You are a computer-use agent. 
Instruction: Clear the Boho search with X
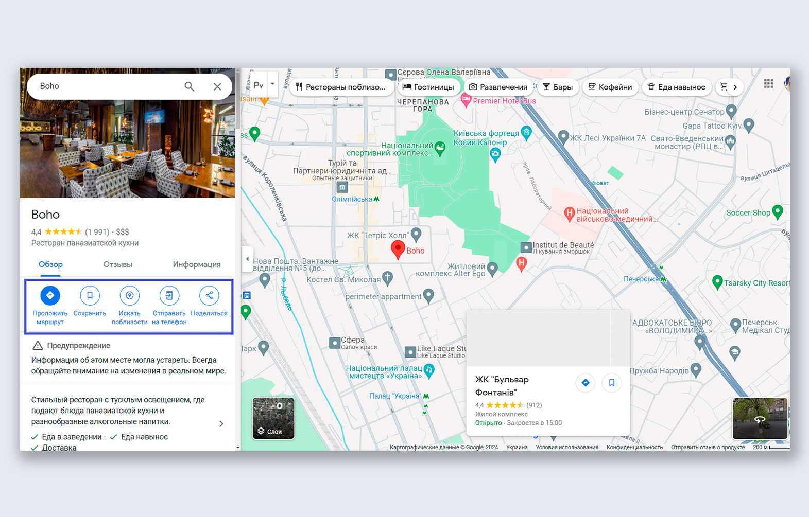click(217, 86)
